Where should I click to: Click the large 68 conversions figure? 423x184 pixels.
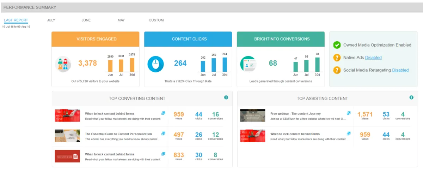coord(273,63)
